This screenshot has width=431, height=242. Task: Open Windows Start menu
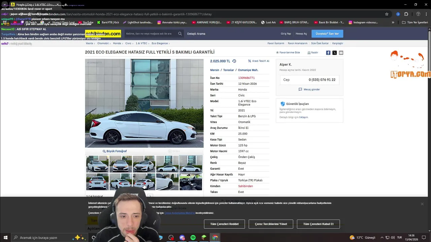5,238
